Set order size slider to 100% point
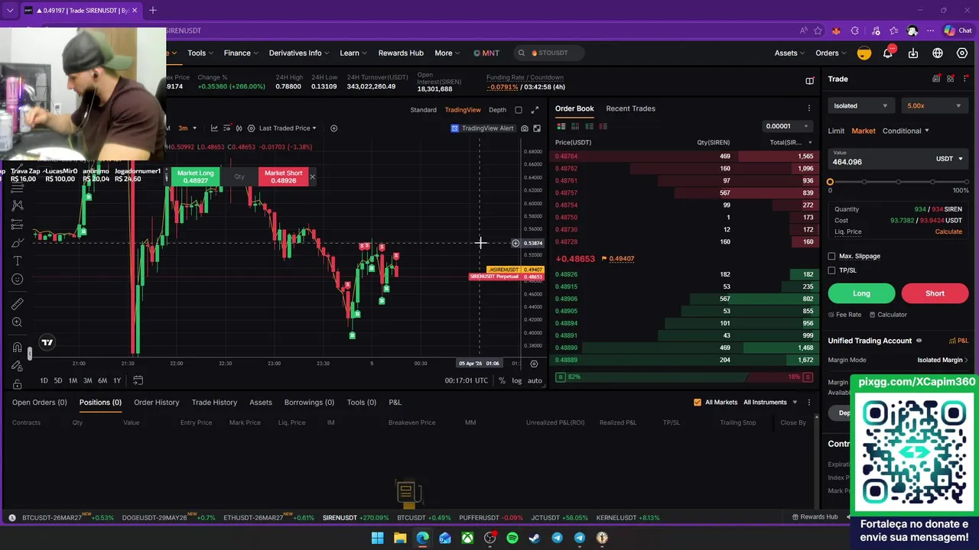This screenshot has width=979, height=550. coord(966,183)
